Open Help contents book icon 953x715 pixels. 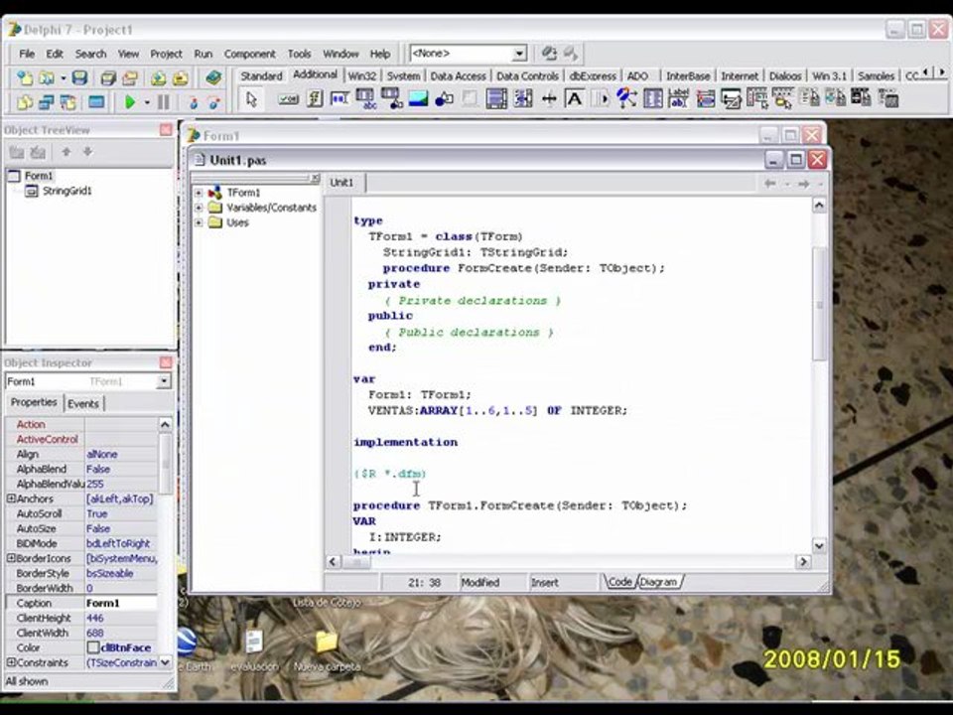213,77
